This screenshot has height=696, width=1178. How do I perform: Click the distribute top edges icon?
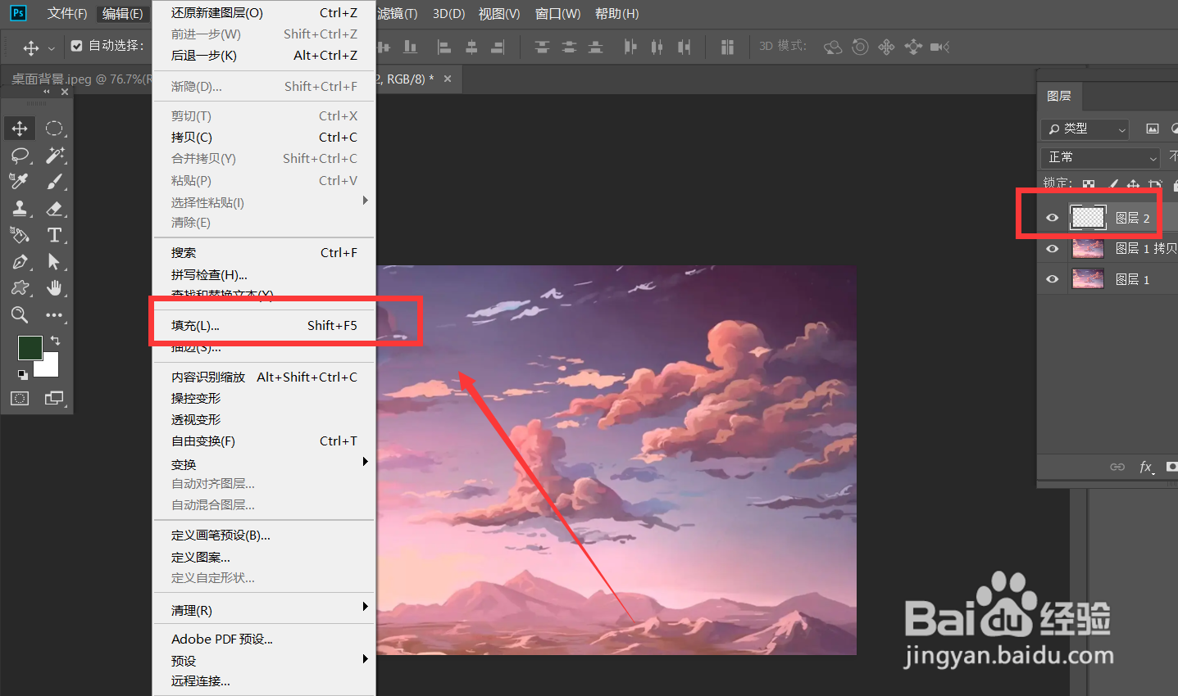click(542, 47)
